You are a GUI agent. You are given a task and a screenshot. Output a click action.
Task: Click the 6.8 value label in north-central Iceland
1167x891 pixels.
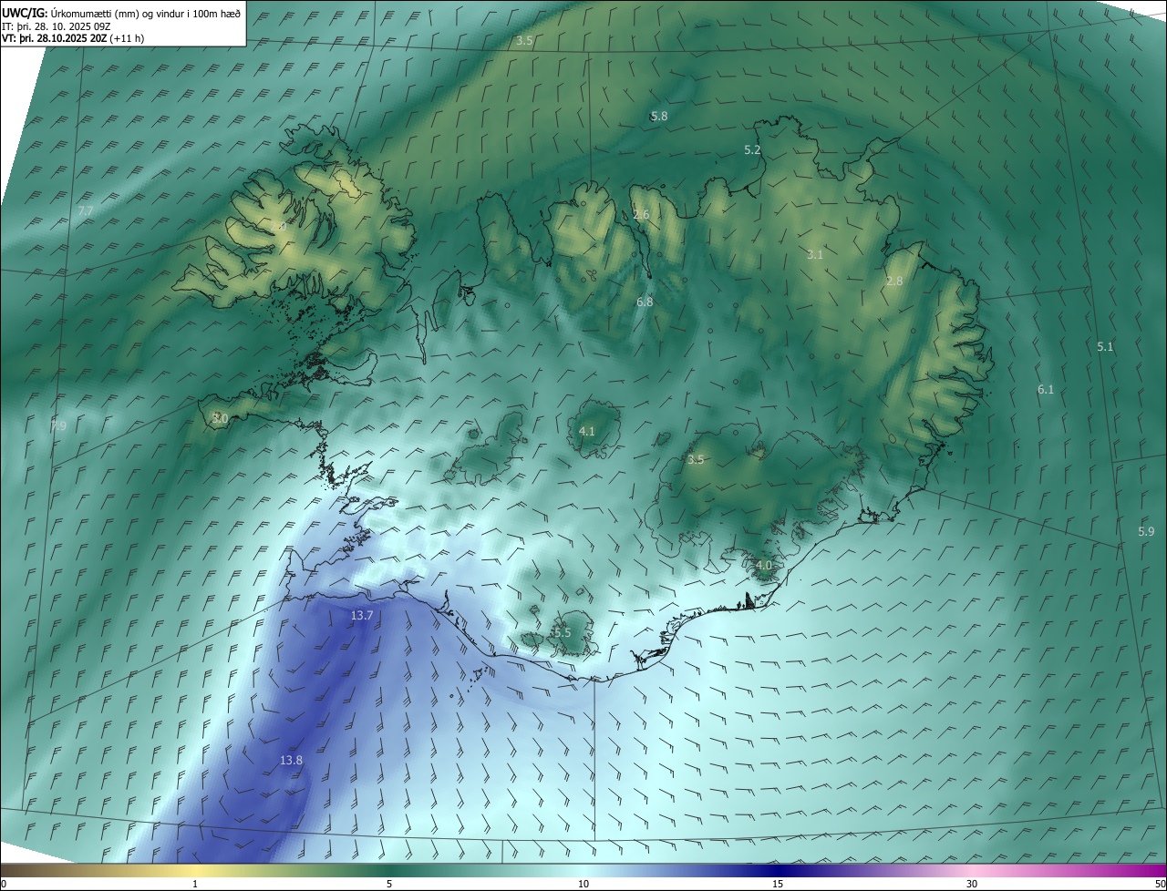[x=645, y=302]
